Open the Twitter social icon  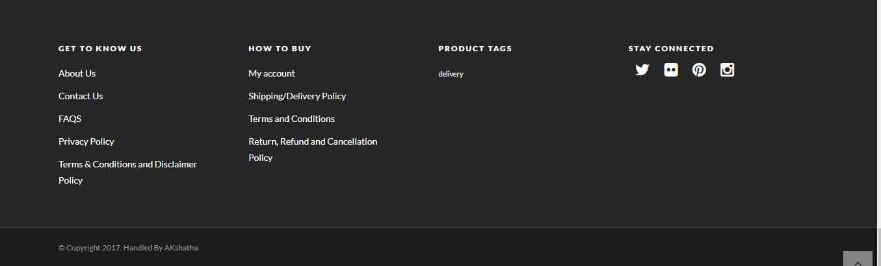[642, 70]
